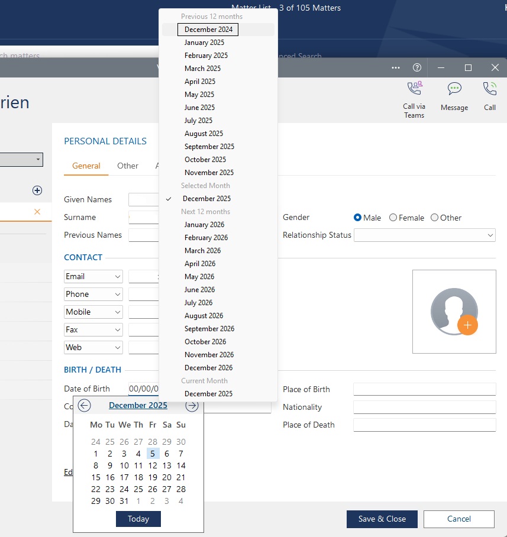Advance calendar to next month arrow
507x537 pixels.
[x=192, y=406]
